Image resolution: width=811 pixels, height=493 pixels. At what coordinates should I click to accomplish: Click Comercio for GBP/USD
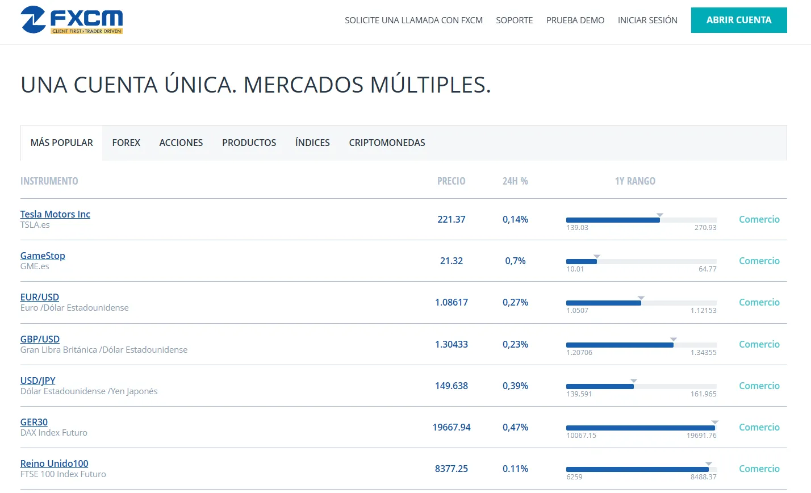[x=759, y=344]
